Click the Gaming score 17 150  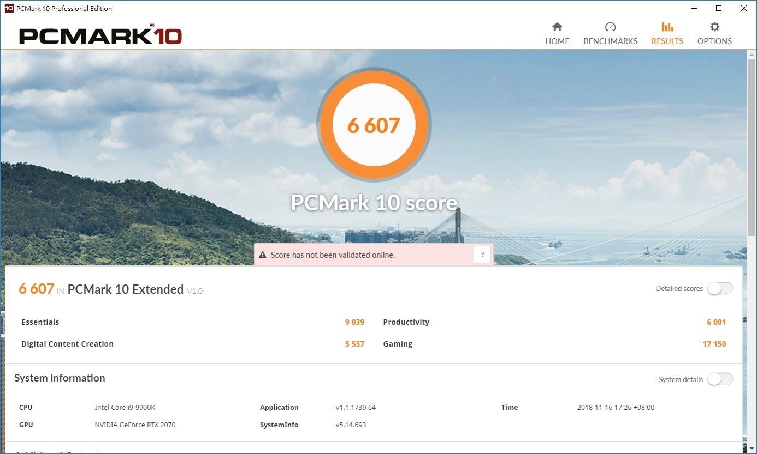coord(714,344)
